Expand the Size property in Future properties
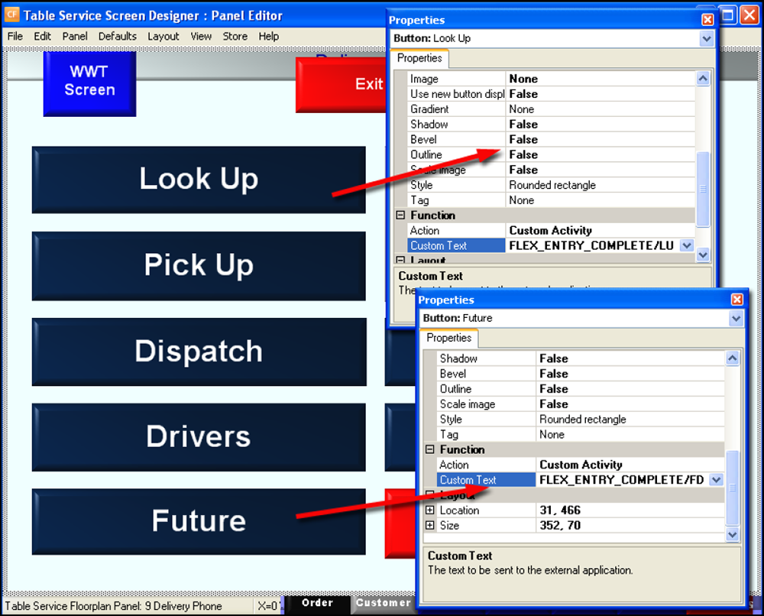The width and height of the screenshot is (764, 616). [x=429, y=525]
